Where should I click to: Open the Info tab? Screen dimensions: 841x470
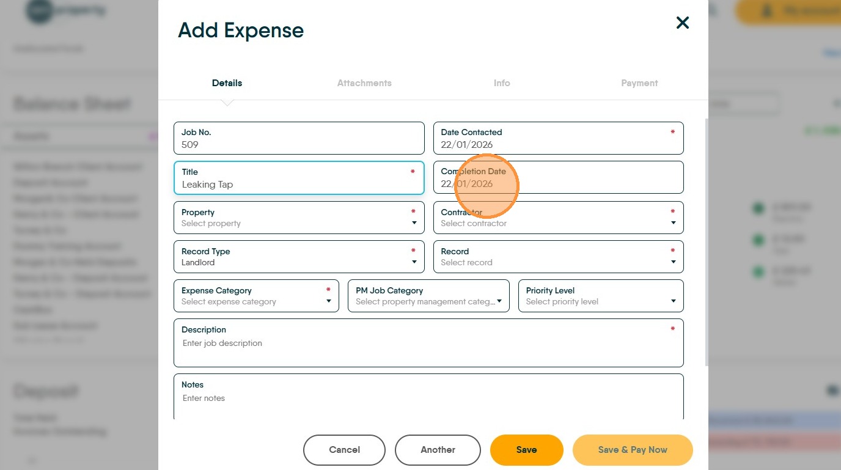(x=502, y=83)
